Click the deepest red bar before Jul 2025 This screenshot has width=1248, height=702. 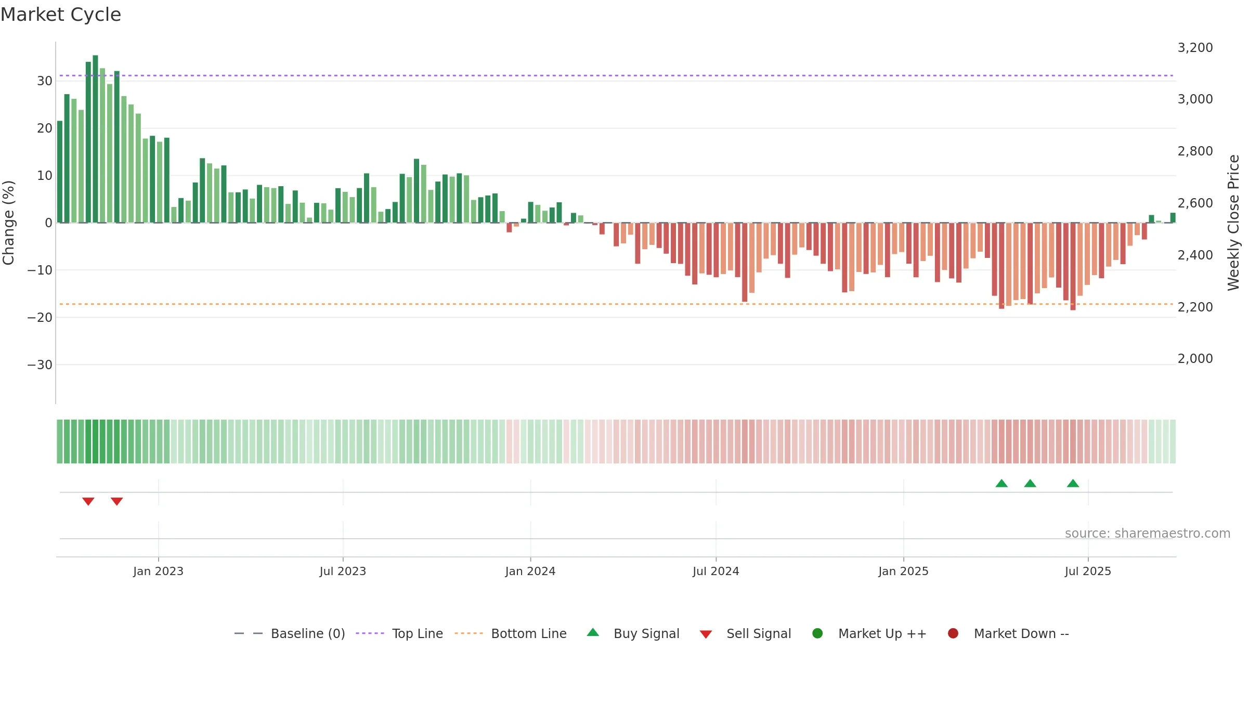point(1073,266)
